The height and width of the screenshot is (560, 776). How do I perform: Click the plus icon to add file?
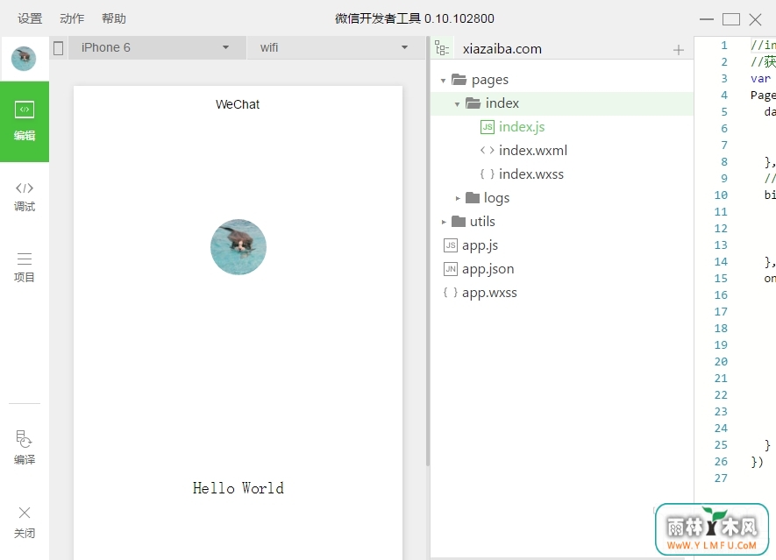679,49
